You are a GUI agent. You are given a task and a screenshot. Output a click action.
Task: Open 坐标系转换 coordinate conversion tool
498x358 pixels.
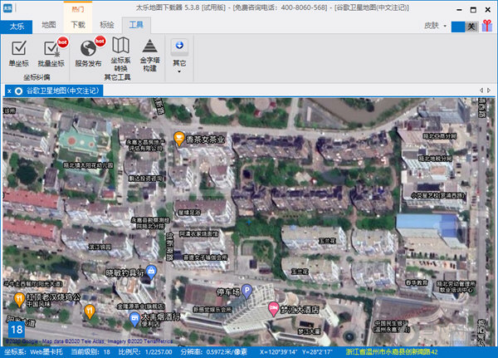[x=120, y=54]
